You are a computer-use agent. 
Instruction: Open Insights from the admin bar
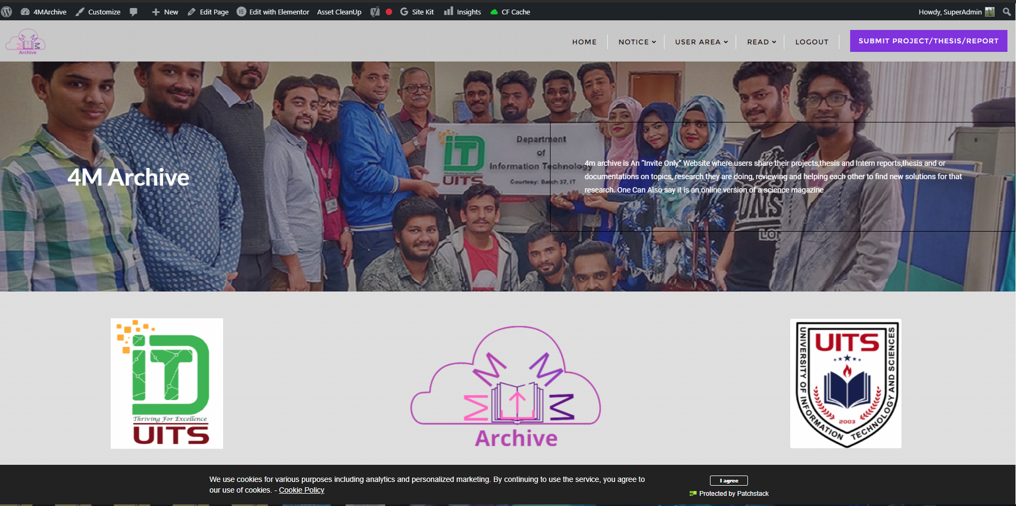pos(462,12)
